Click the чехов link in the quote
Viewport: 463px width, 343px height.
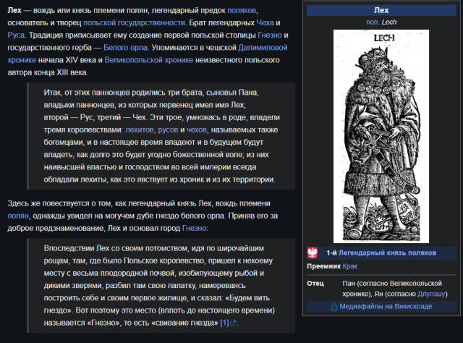[x=197, y=130]
